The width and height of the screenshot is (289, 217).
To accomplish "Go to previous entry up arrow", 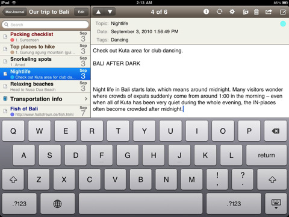I will [x=98, y=12].
